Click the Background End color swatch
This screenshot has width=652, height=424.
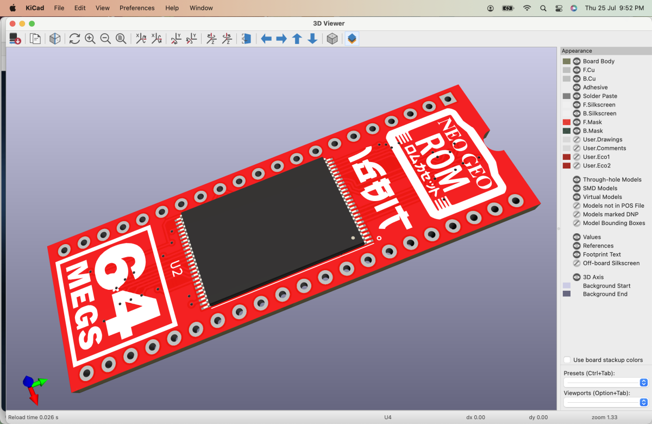(x=567, y=294)
